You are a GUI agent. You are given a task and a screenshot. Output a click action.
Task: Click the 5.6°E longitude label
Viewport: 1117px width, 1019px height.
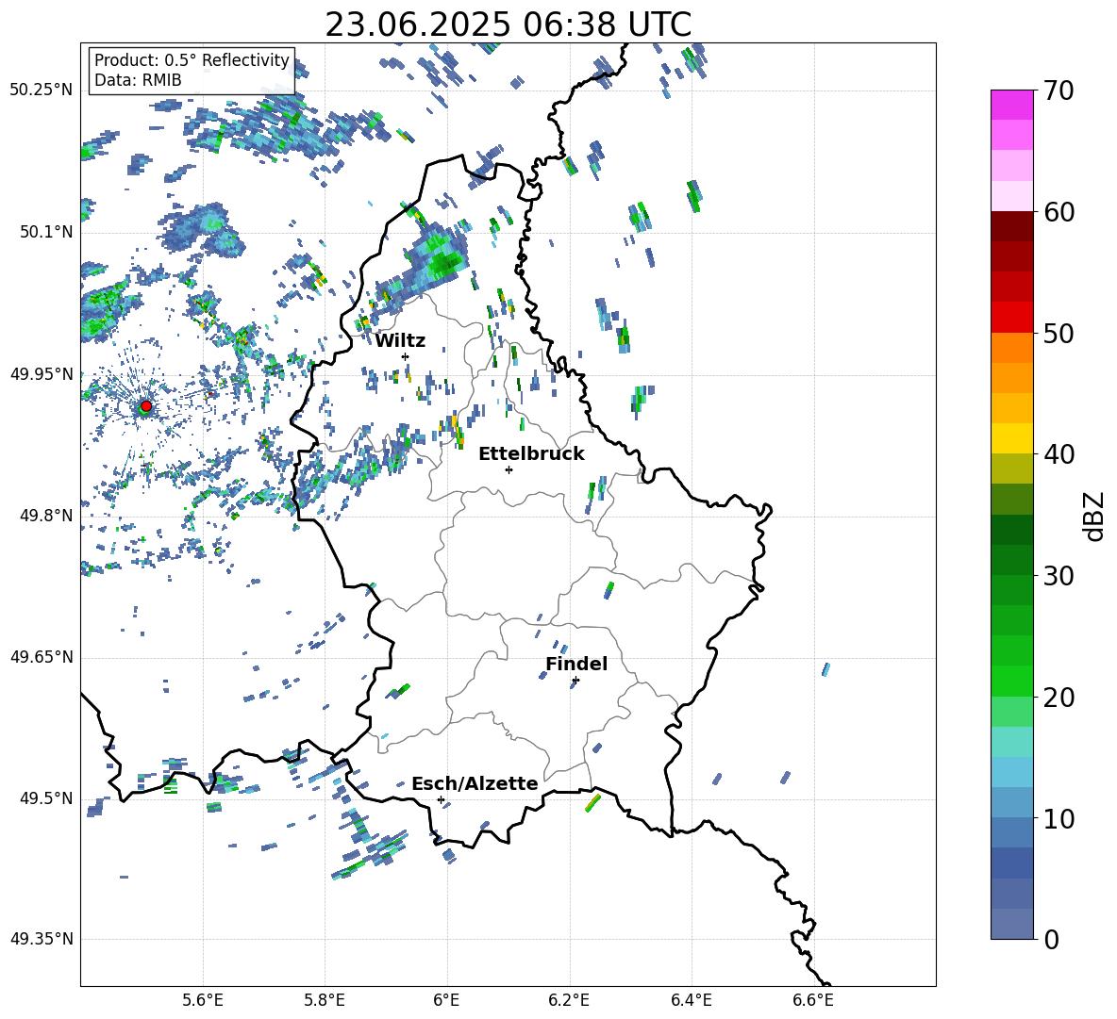203,1000
